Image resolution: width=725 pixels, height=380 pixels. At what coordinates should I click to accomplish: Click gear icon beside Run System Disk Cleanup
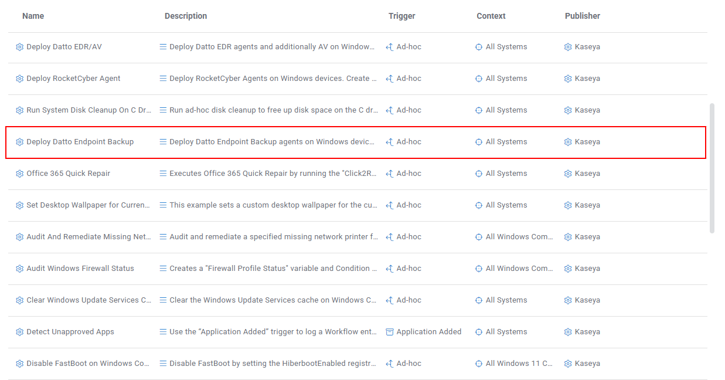click(19, 110)
